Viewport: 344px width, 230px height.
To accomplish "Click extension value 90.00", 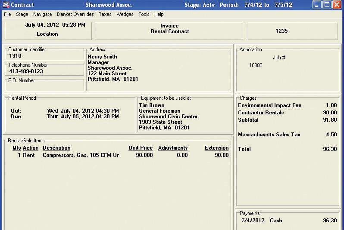I will [x=222, y=155].
